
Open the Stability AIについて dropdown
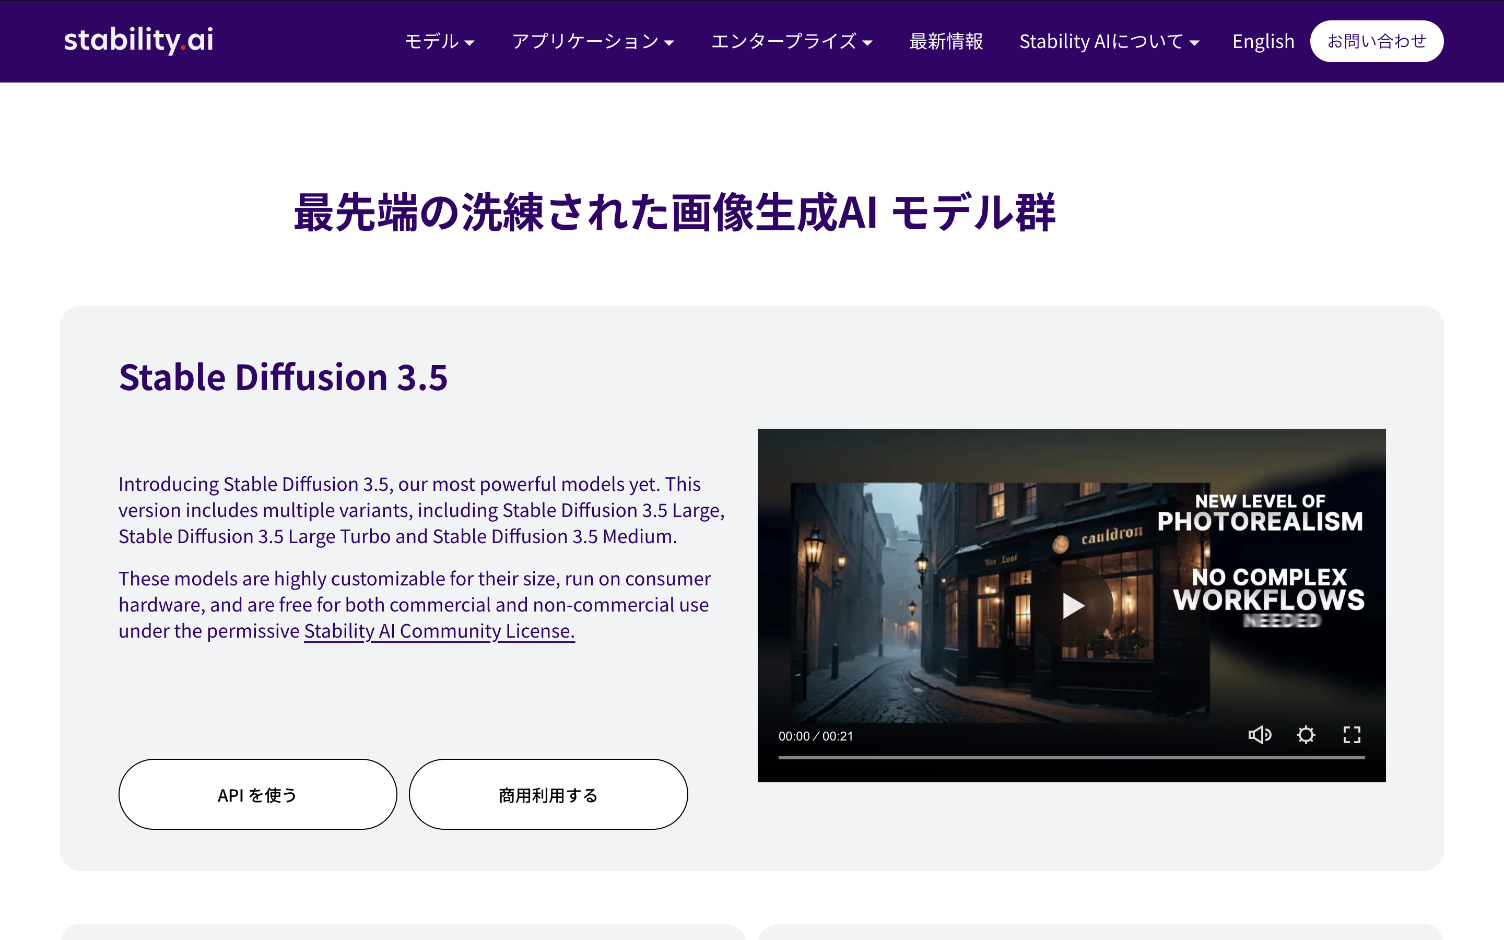(1108, 42)
